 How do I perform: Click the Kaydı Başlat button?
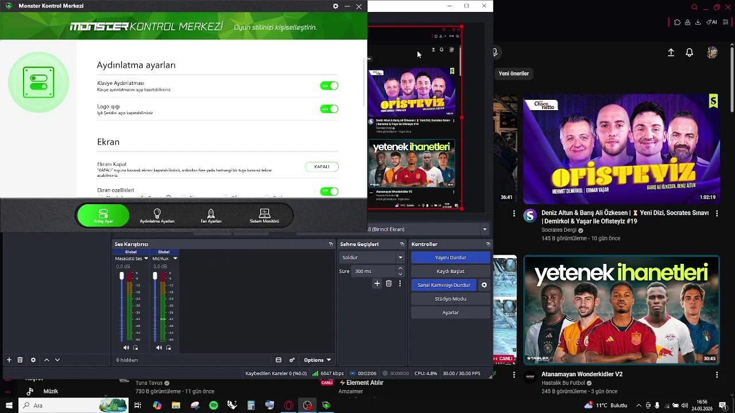(451, 271)
